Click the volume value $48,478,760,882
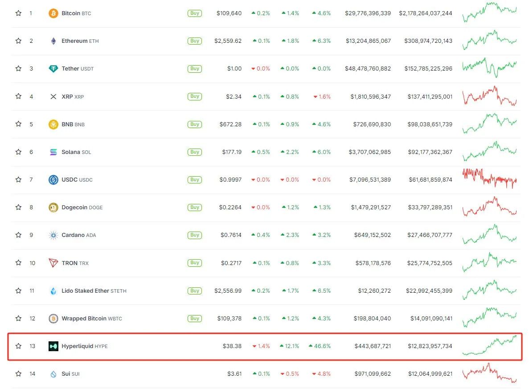This screenshot has width=529, height=390. pyautogui.click(x=368, y=69)
